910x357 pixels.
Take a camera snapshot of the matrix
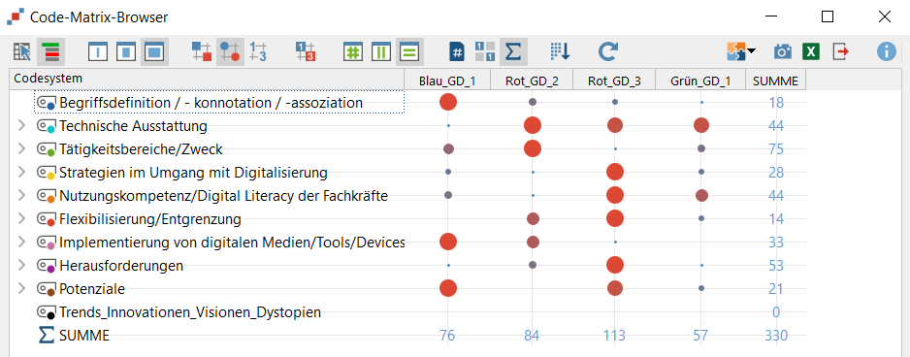click(782, 52)
